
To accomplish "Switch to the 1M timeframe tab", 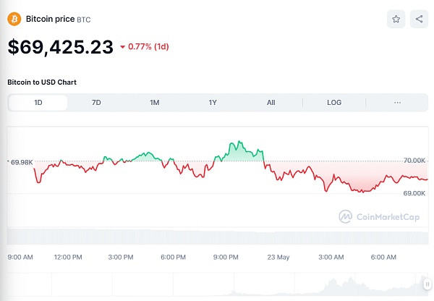I will [154, 103].
